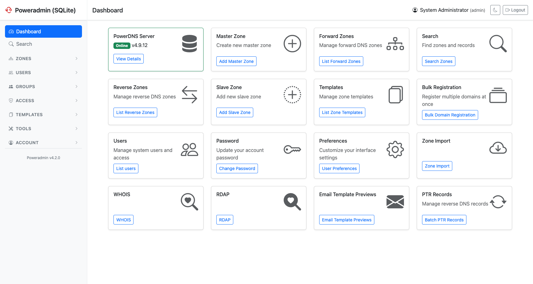Image resolution: width=533 pixels, height=284 pixels.
Task: Log out using the Logout button
Action: [x=515, y=10]
